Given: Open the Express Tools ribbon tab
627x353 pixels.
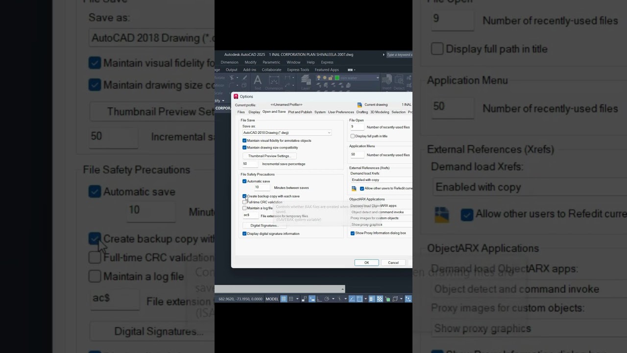Looking at the screenshot, I should click(298, 70).
